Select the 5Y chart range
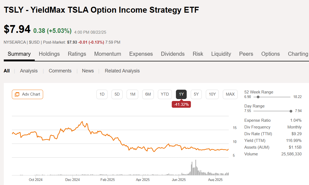The height and width of the screenshot is (185, 309). tap(196, 94)
